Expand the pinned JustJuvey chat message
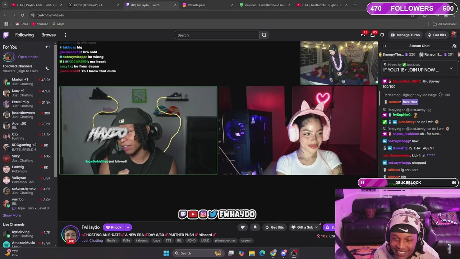 click(451, 68)
